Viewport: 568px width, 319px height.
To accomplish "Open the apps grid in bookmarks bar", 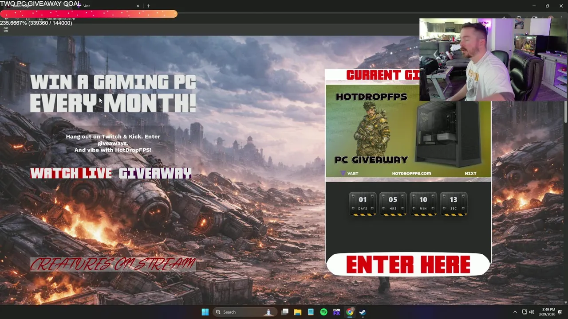I will pos(6,30).
